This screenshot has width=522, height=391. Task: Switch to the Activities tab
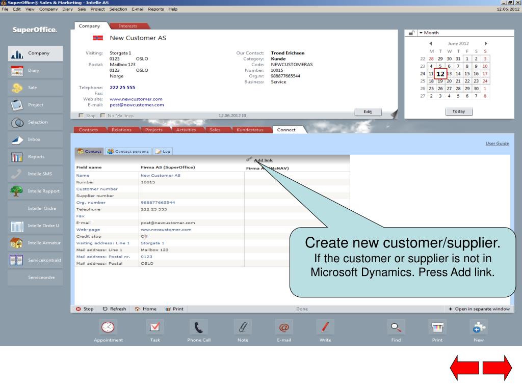(x=186, y=130)
